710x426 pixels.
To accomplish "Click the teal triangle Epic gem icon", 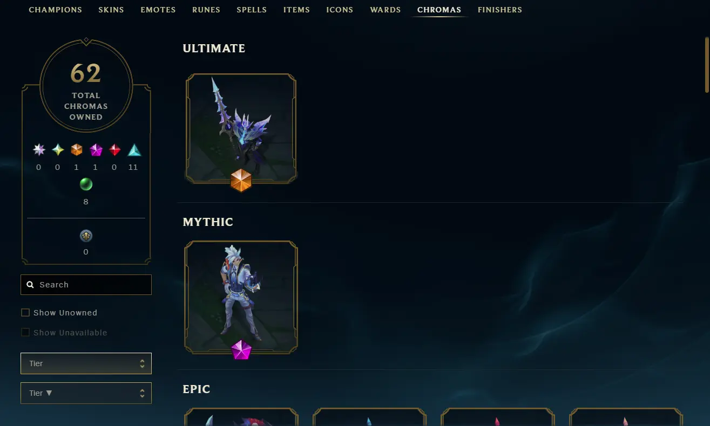I will [134, 150].
